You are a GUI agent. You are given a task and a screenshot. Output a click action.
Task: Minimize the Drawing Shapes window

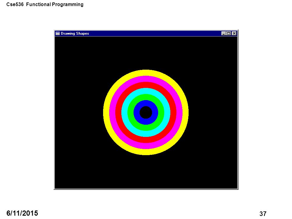224,33
